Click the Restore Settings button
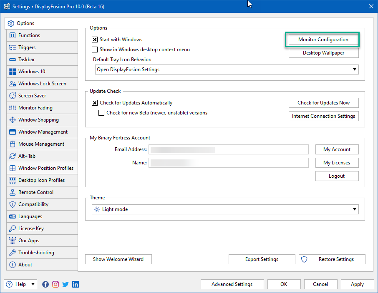The width and height of the screenshot is (378, 293). [332, 259]
